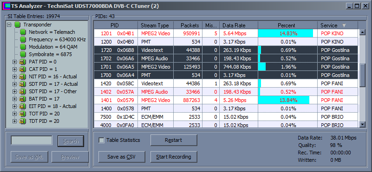
Task: Select Network = Telemach tree entry
Action: [x=52, y=32]
